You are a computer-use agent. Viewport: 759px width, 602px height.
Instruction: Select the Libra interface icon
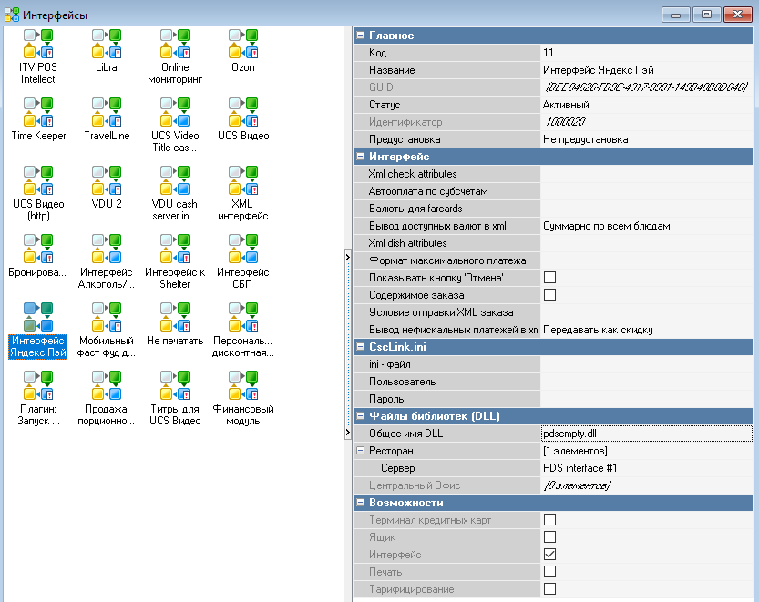tap(106, 43)
